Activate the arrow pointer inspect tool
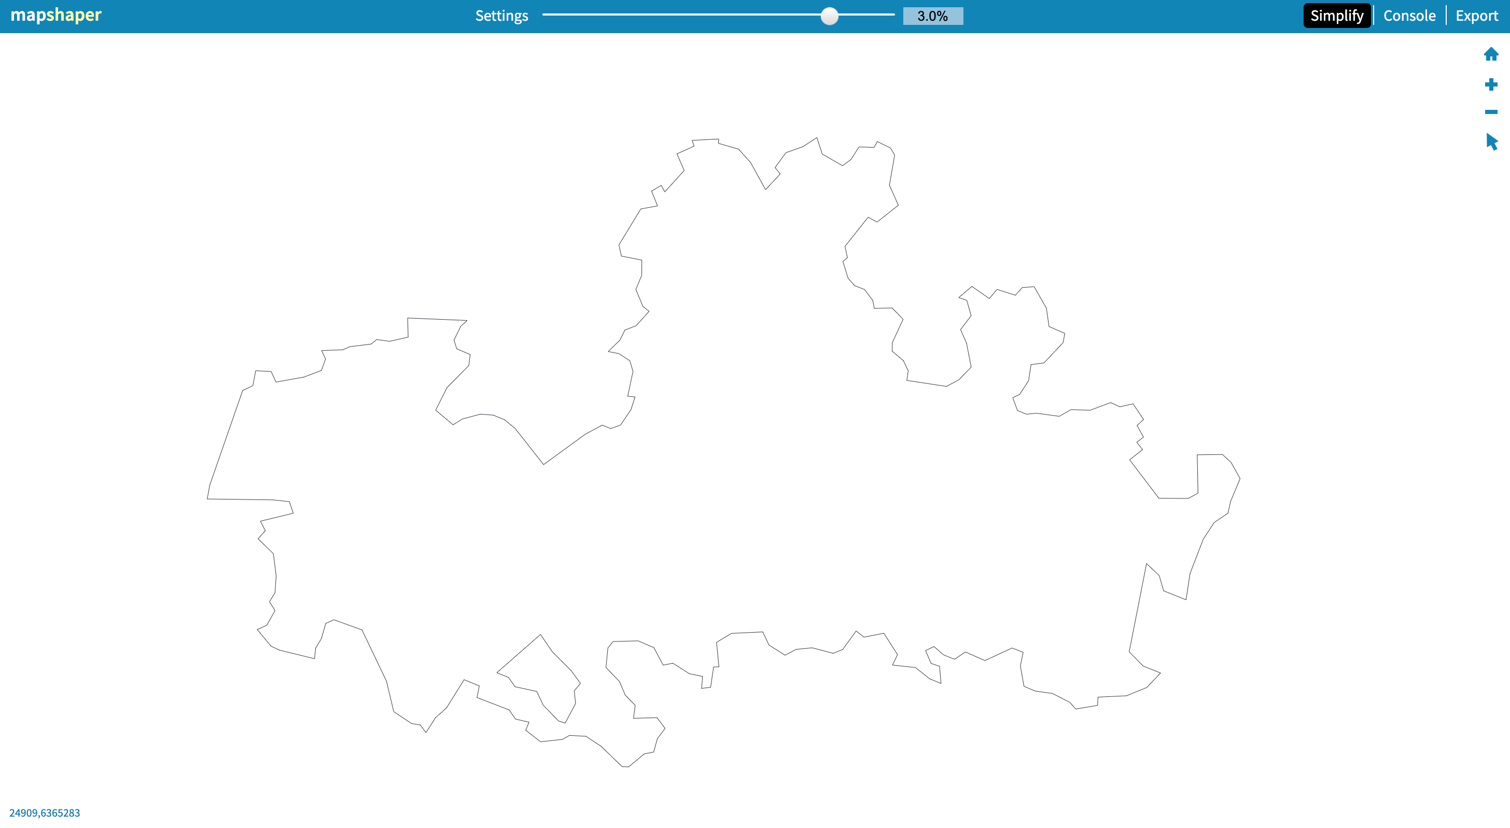The image size is (1510, 828). click(1491, 141)
